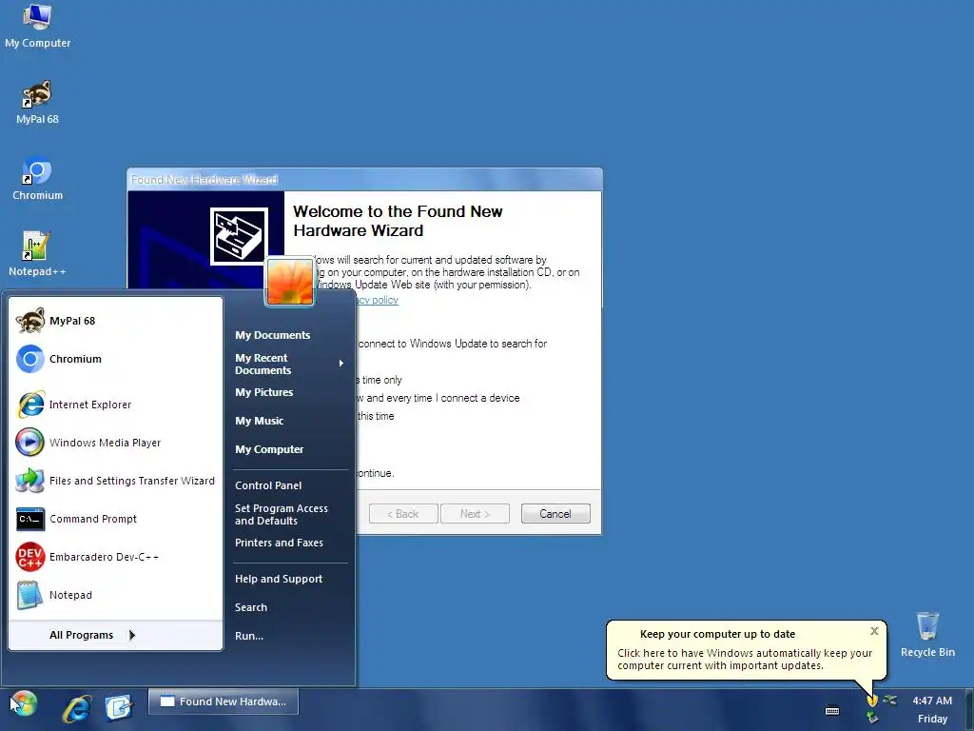The width and height of the screenshot is (974, 731).
Task: Open My Computer desktop icon
Action: 37,26
